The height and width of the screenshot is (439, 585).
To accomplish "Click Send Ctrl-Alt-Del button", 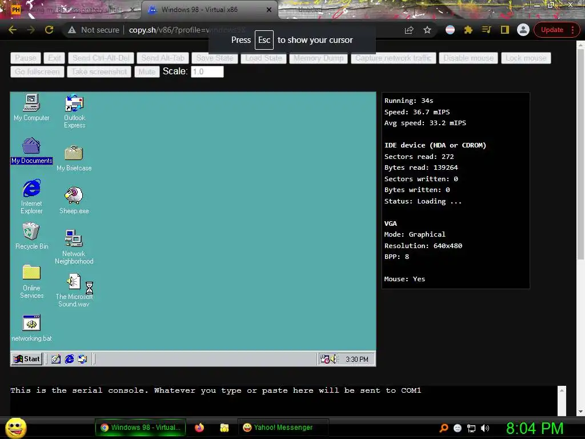I will 101,58.
